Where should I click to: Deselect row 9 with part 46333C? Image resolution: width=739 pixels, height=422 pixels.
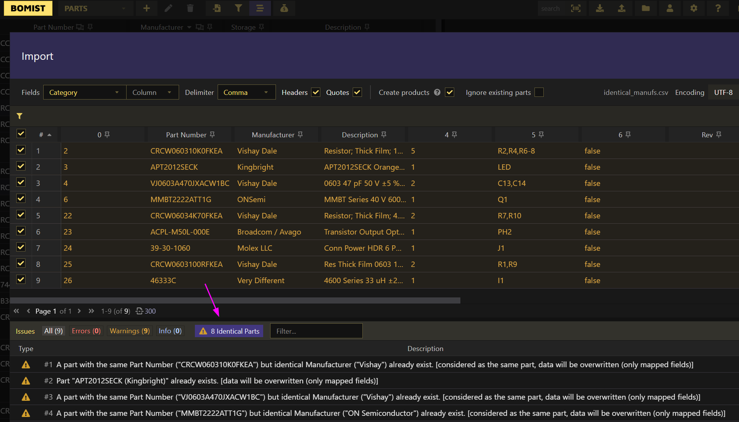21,280
